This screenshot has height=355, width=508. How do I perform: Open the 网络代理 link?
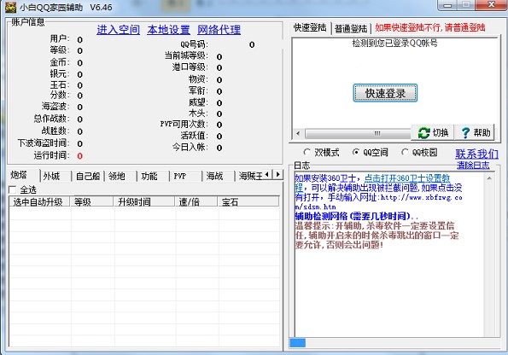[x=219, y=30]
